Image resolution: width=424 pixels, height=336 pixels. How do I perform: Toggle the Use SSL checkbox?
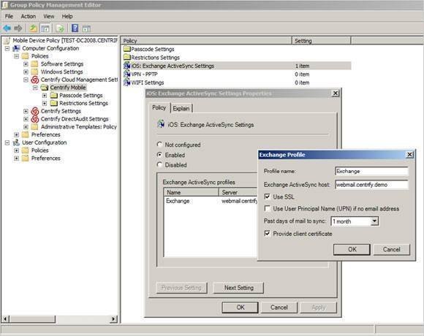[x=267, y=196]
